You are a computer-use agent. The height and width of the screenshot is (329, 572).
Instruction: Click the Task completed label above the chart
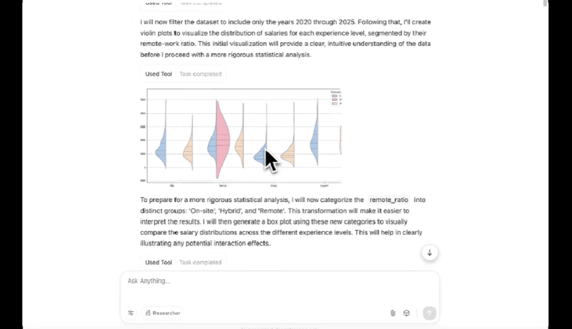point(200,74)
